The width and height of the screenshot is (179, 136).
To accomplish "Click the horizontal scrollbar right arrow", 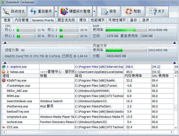I will coord(172,132).
